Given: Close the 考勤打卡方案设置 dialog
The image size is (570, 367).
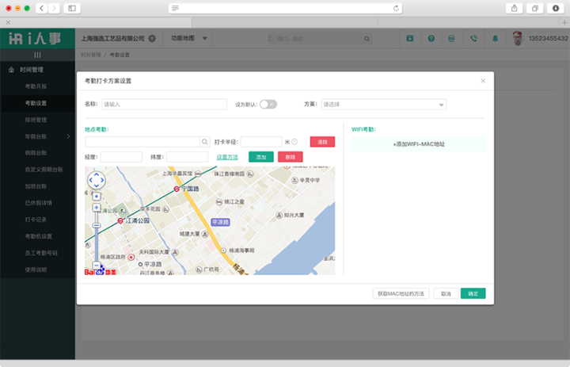Looking at the screenshot, I should (483, 81).
